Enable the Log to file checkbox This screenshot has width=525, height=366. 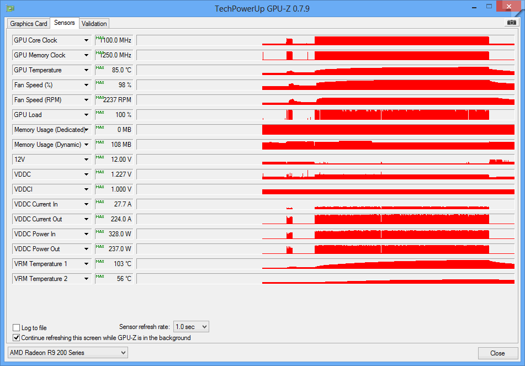(x=16, y=327)
